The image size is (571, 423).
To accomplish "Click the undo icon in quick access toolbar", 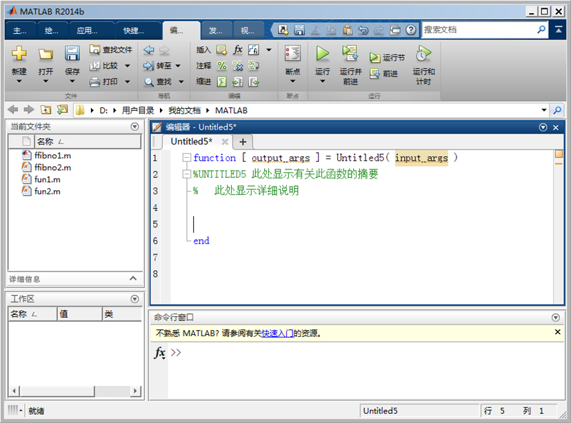I will click(x=363, y=30).
